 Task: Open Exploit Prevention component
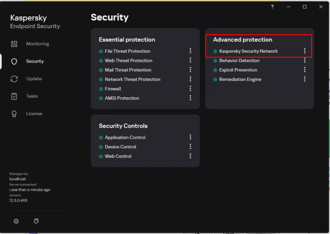point(238,70)
